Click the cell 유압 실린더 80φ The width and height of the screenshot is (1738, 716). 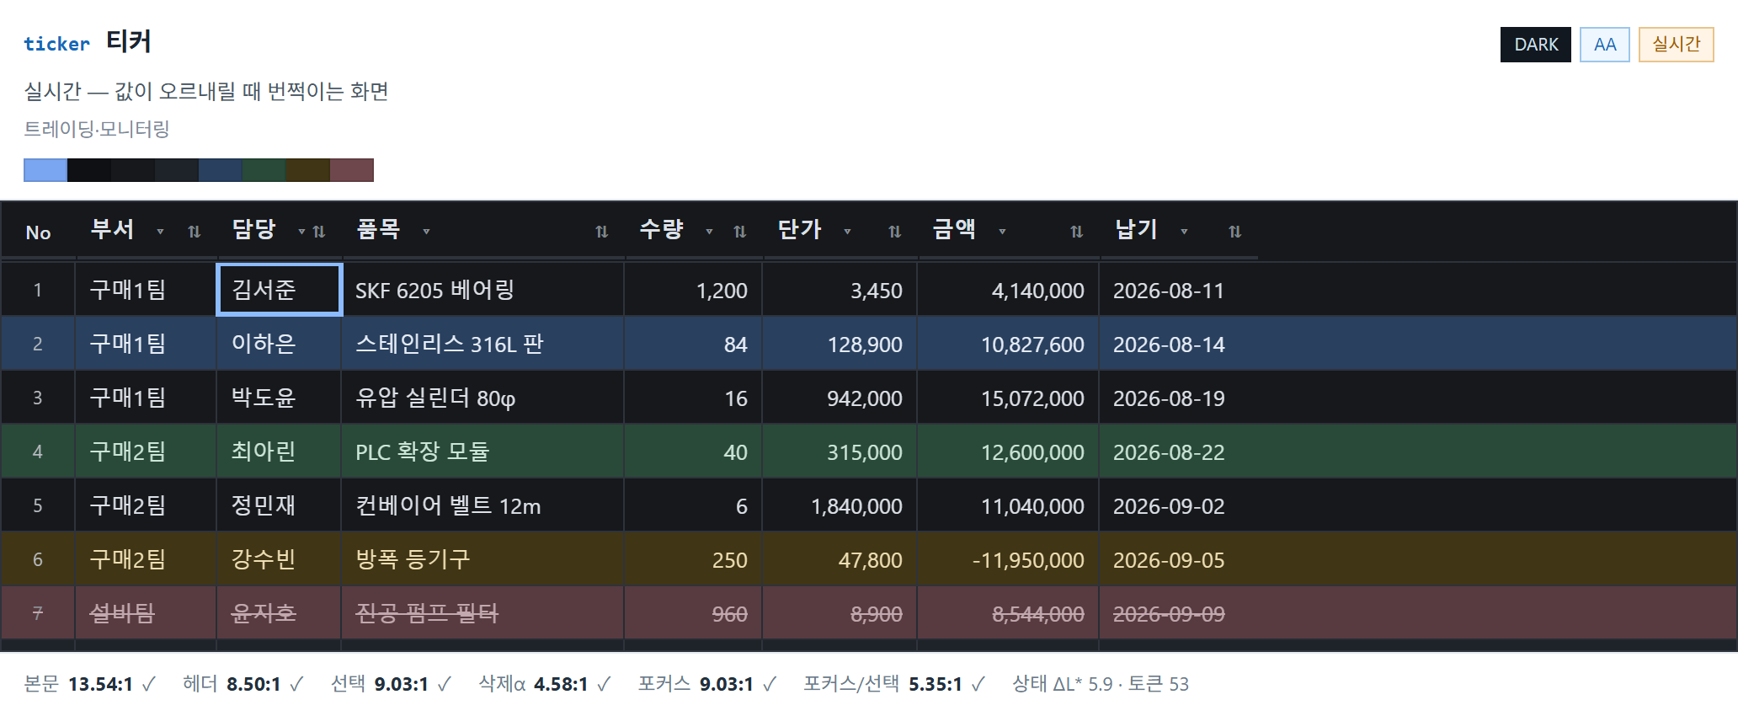point(482,398)
